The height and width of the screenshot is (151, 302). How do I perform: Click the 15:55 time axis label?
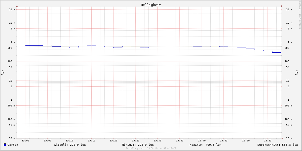click(x=268, y=141)
